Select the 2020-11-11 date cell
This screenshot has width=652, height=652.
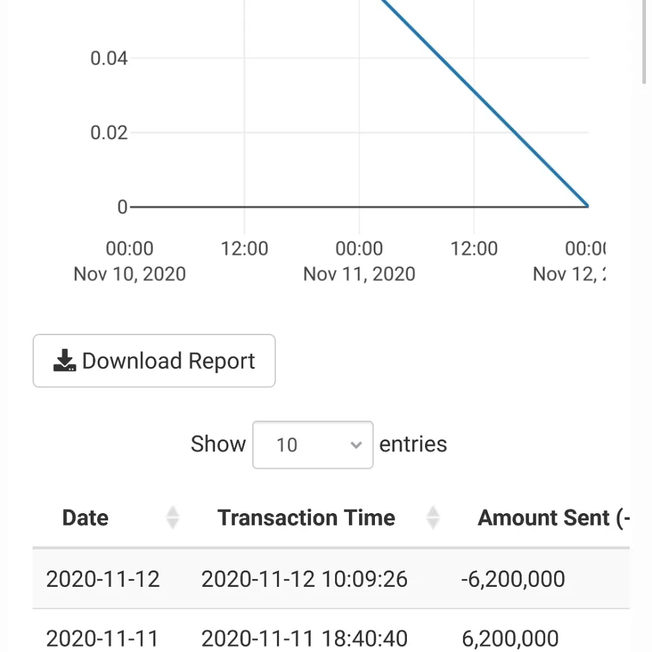point(102,638)
